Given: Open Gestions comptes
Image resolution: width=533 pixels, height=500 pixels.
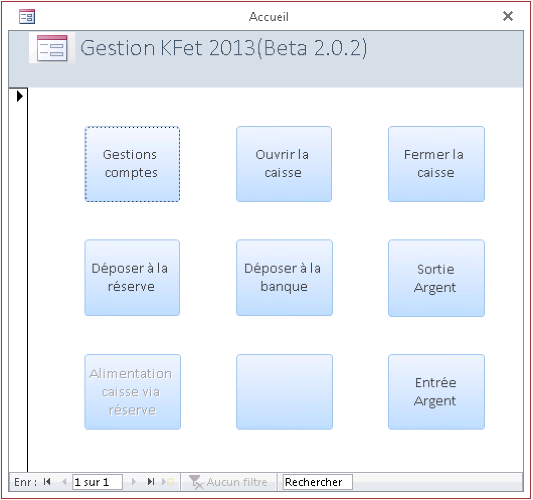Looking at the screenshot, I should [x=132, y=164].
